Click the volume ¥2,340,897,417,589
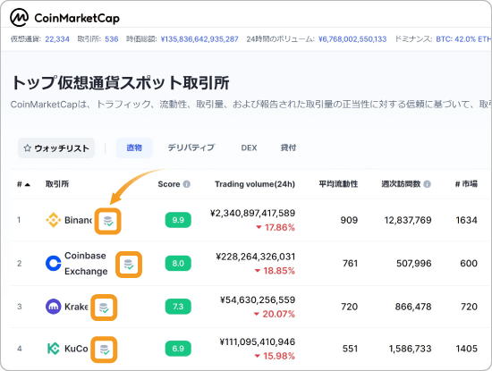This screenshot has height=371, width=492. pos(252,214)
